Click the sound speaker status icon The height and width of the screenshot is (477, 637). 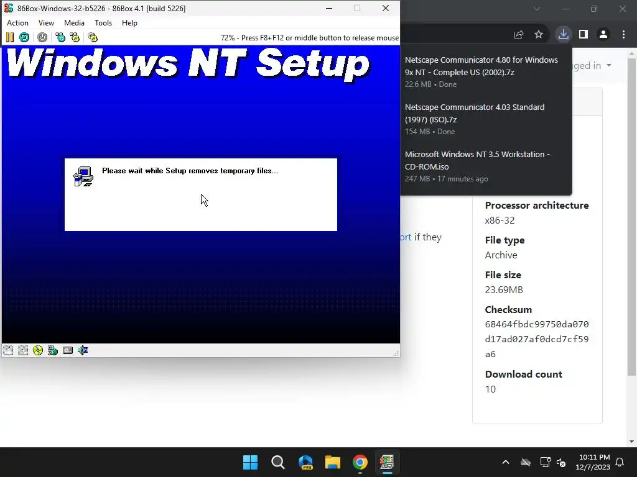(x=83, y=350)
